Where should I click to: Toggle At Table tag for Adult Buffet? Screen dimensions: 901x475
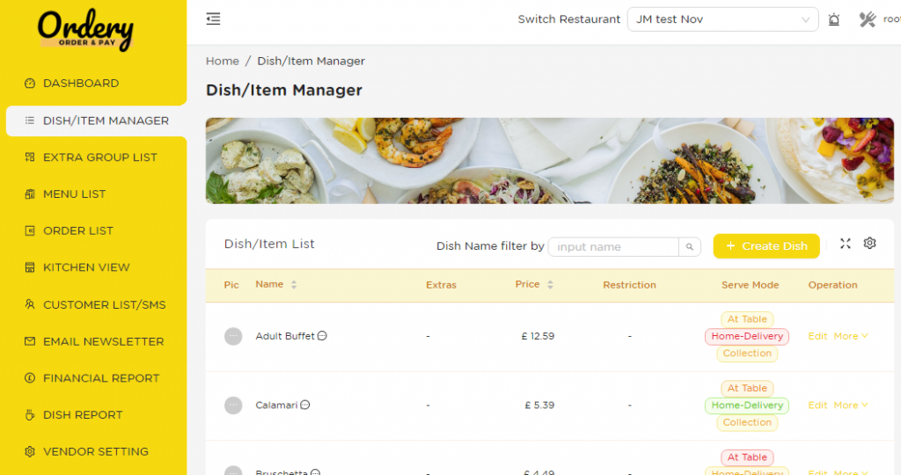747,318
